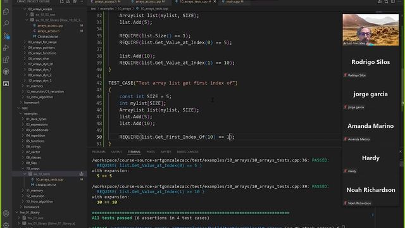The height and width of the screenshot is (228, 405).
Task: Click the examples breadcrumb segment
Action: coord(107,8)
